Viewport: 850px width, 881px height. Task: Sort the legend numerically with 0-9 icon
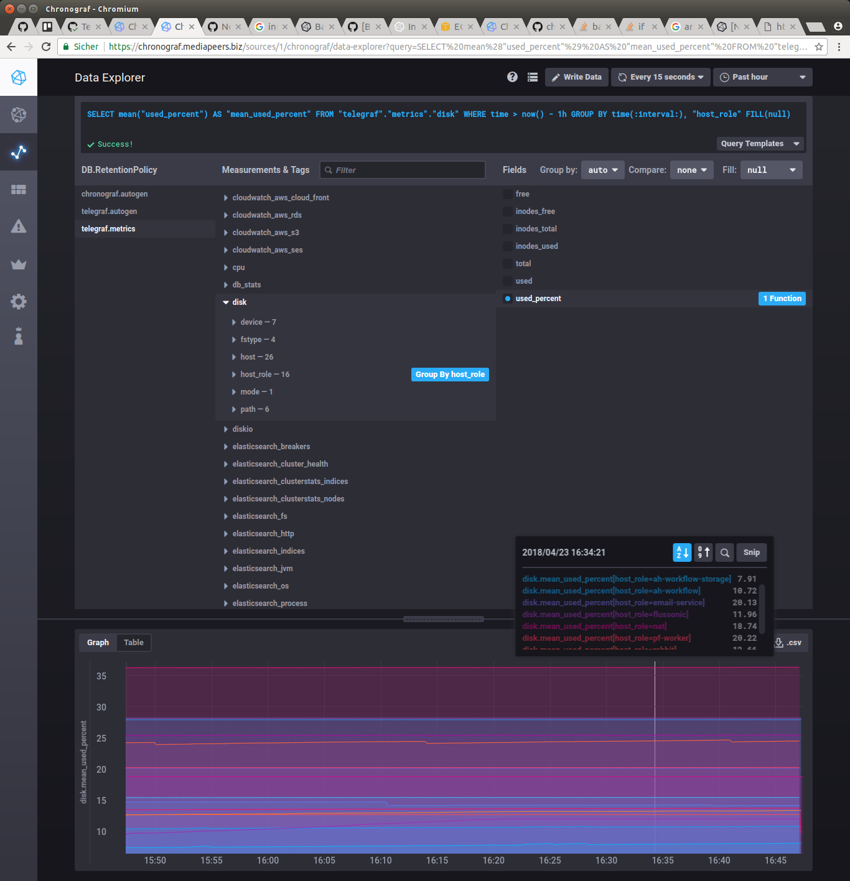[703, 552]
